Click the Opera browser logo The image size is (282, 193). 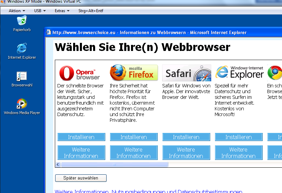click(79, 73)
